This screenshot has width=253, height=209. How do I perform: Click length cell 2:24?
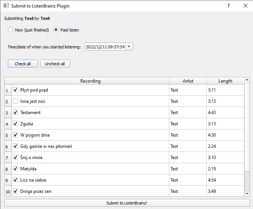pyautogui.click(x=225, y=146)
